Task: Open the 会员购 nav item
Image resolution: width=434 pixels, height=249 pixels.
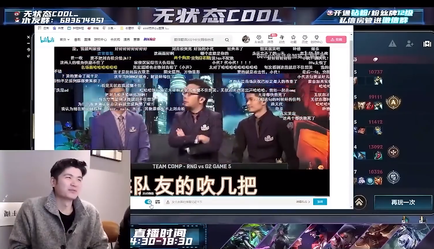Action: (115, 39)
